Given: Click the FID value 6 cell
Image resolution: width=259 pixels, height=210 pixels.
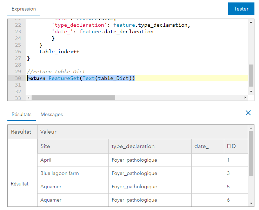Looking at the screenshot, I should (x=236, y=200).
